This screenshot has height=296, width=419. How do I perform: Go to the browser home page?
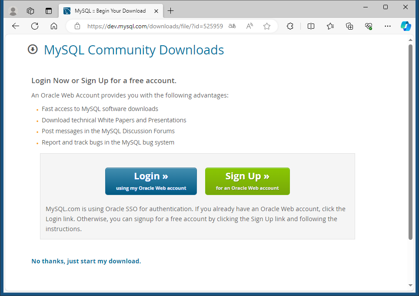(54, 26)
